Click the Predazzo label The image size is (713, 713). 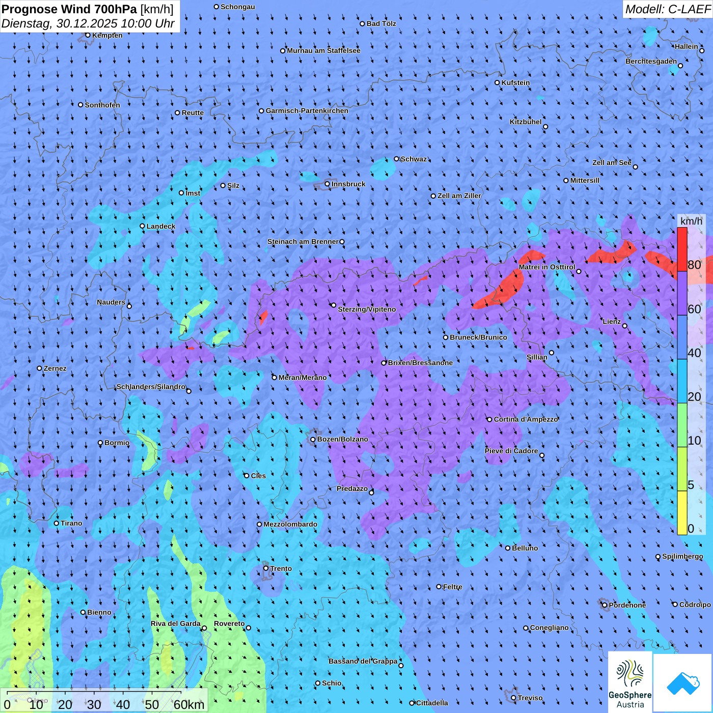(x=352, y=488)
